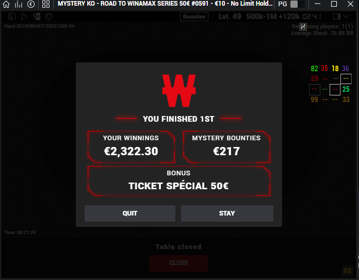Select the green 25 HUD stat
Viewport: 359px width, 280px height.
tap(346, 89)
